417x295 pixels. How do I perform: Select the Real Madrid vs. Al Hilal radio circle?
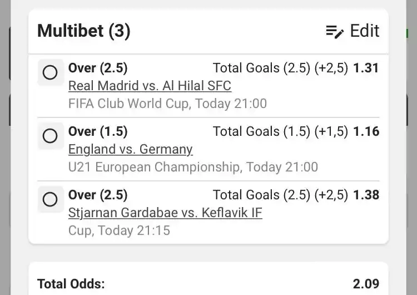50,72
